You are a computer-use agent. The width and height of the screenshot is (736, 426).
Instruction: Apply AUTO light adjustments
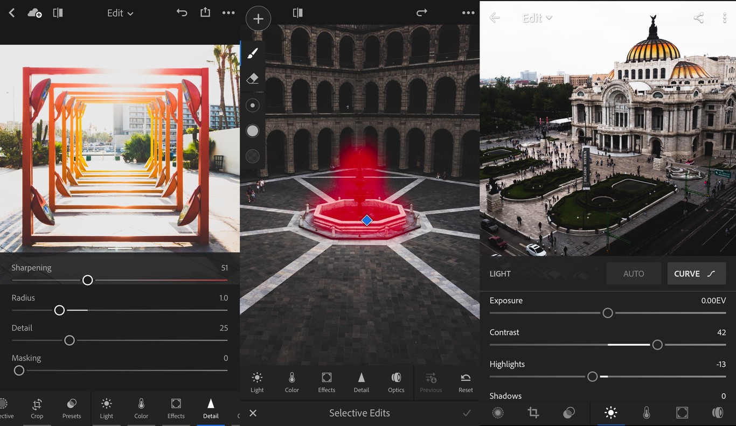(633, 273)
